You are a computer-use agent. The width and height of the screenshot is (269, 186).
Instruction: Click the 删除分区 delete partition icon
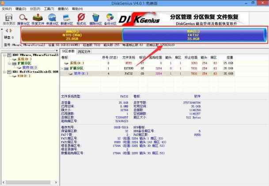[x=95, y=19]
